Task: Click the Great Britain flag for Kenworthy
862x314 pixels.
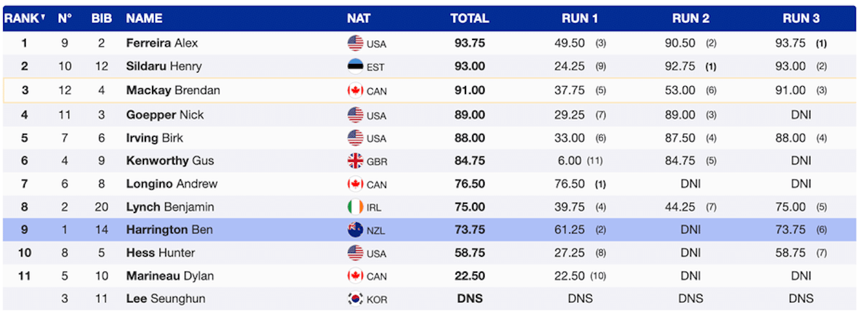Action: (x=355, y=161)
